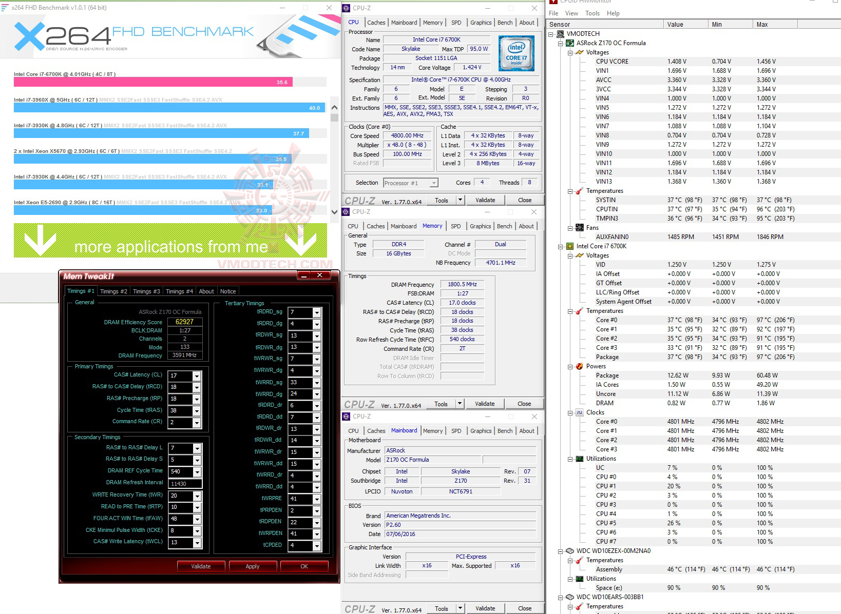Click the down scroll arrow in x264 window

(x=334, y=212)
